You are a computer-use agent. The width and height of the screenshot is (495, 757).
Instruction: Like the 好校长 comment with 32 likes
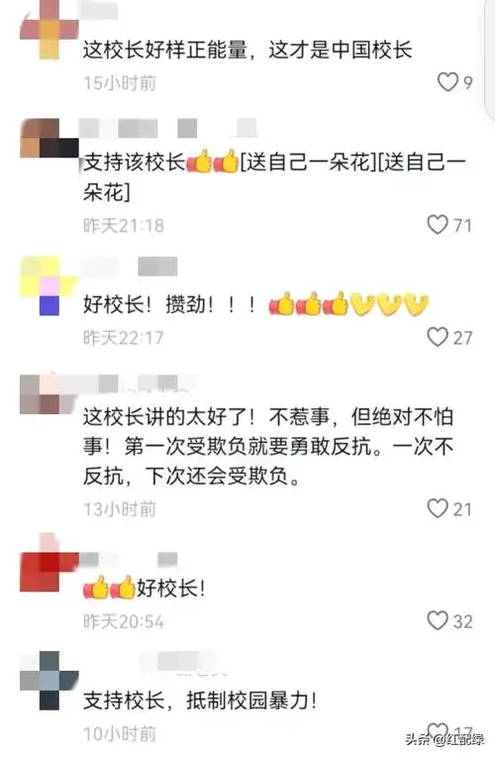438,620
